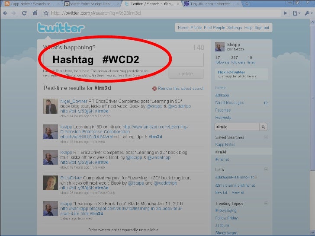This screenshot has height=236, width=315.
Task: Open the wrench tools menu
Action: [309, 13]
